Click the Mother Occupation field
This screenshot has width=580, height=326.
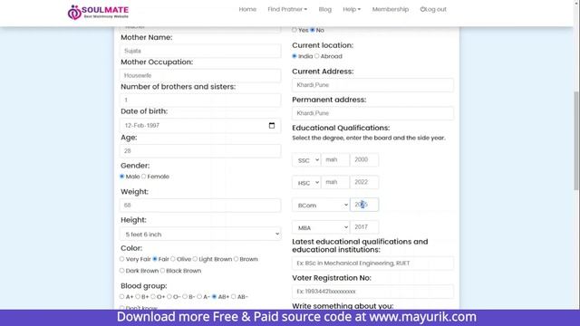(200, 75)
